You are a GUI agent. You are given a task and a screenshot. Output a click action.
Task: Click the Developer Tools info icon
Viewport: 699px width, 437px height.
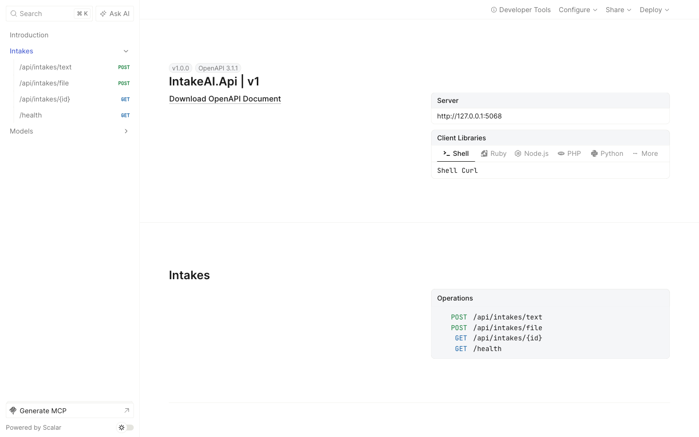[x=494, y=10]
